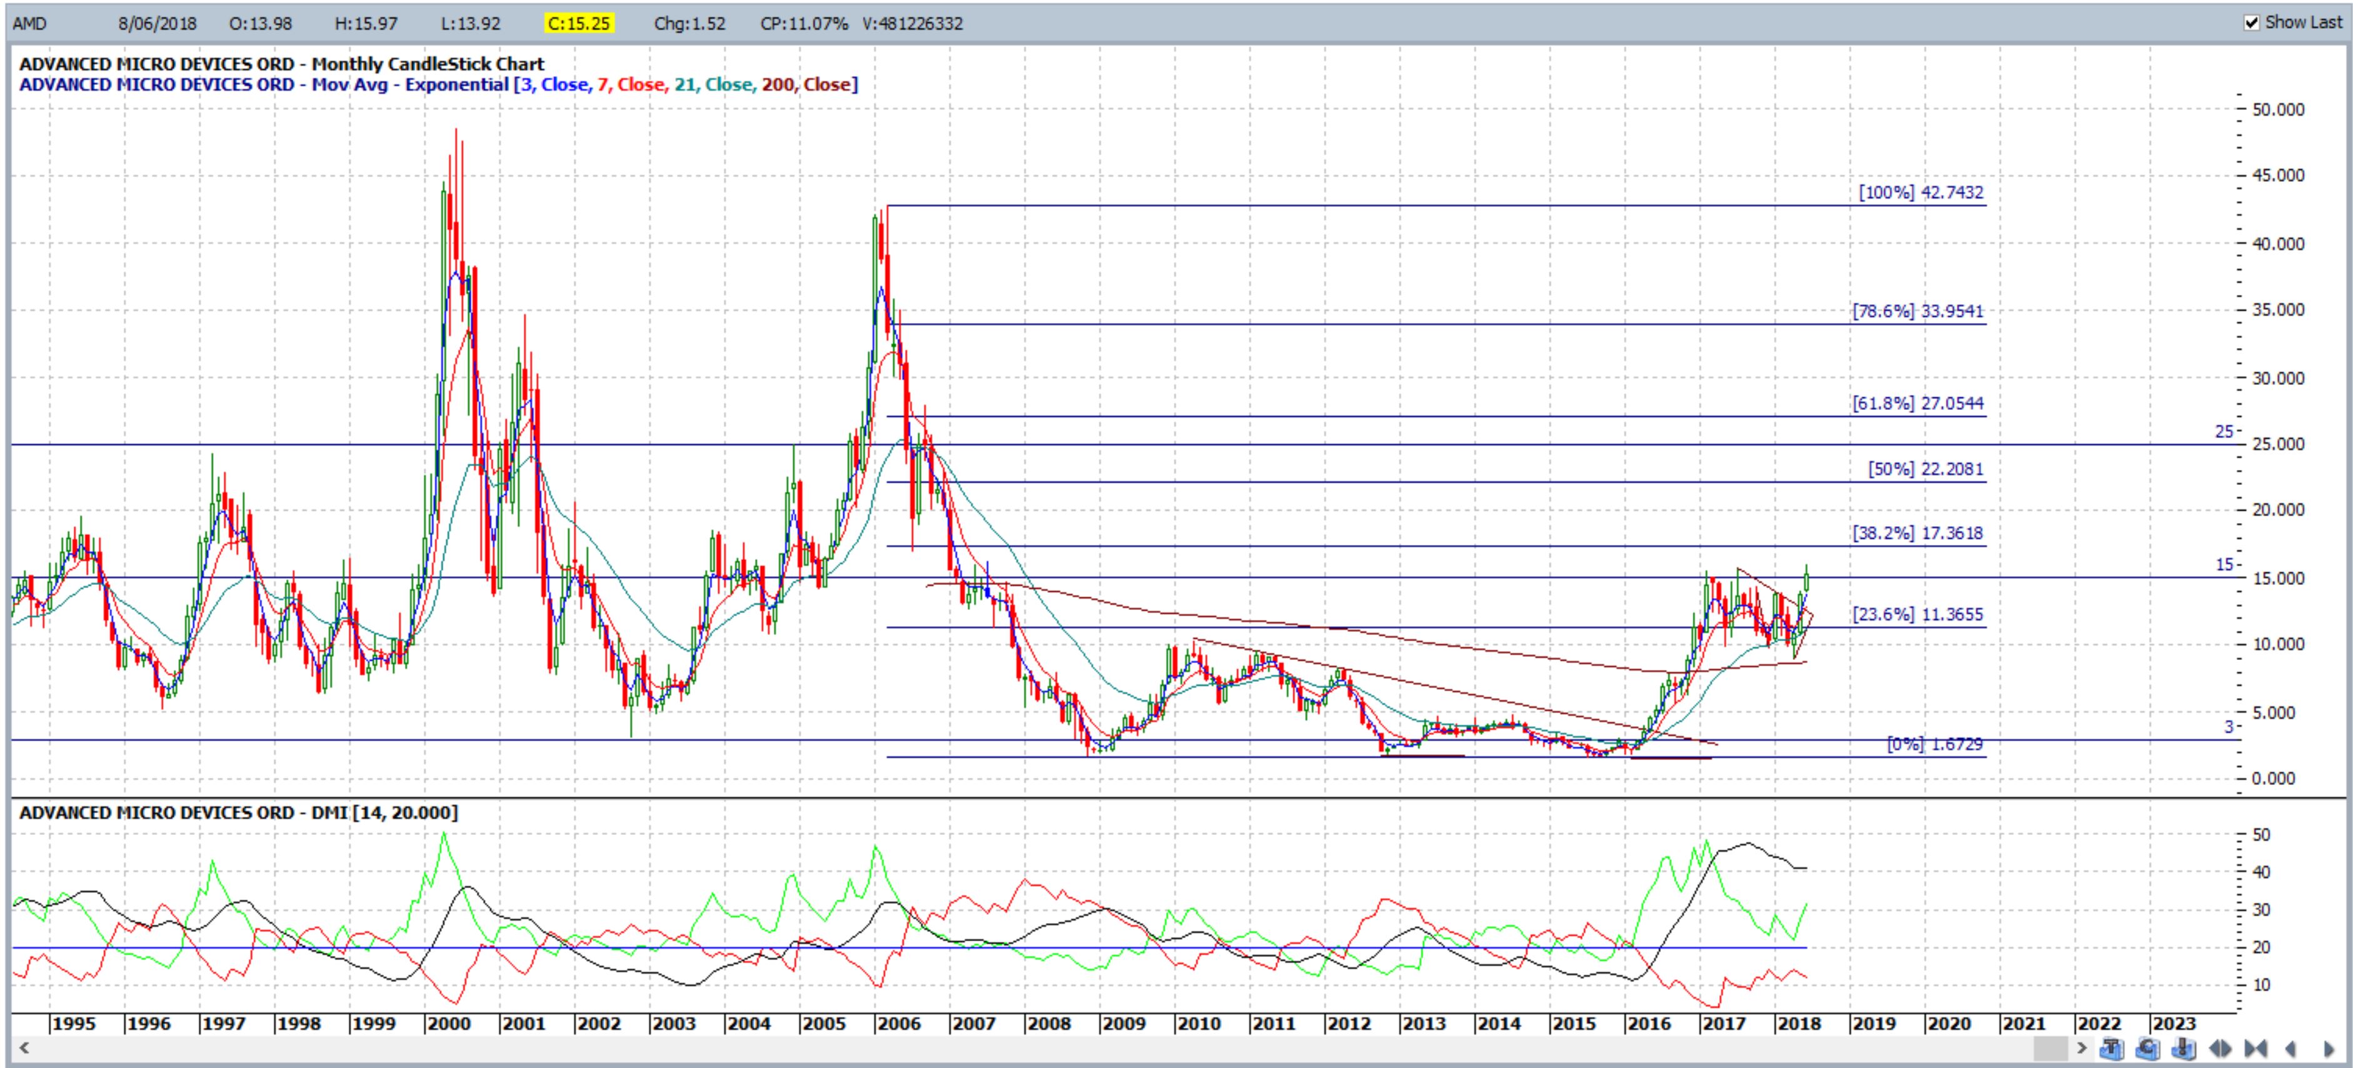Click the [50%] 22.2081 Fibonacci label
This screenshot has width=2353, height=1068.
click(x=1925, y=469)
